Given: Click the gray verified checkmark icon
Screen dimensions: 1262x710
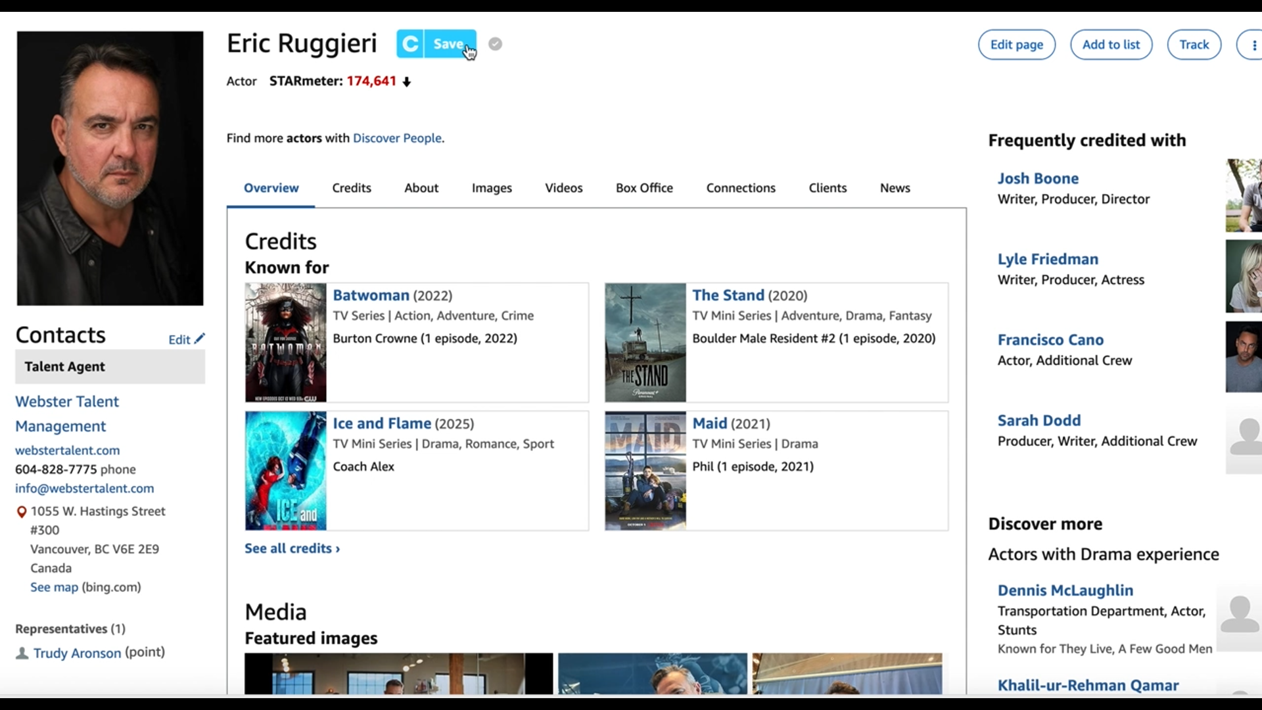Looking at the screenshot, I should click(495, 44).
